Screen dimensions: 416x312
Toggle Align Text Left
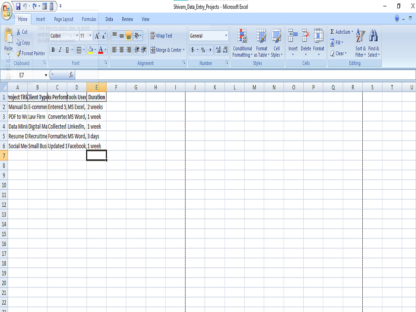coord(115,50)
